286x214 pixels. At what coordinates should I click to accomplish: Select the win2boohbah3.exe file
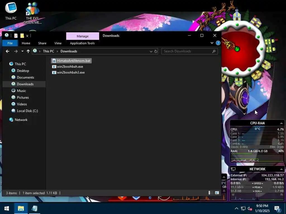tap(68, 72)
